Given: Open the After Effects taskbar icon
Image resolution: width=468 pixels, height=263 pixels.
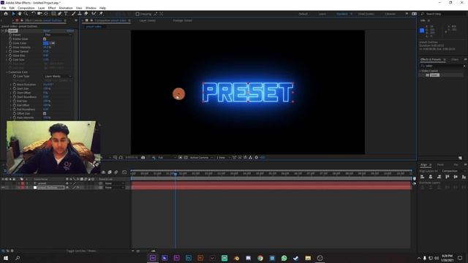Looking at the screenshot, I should (x=153, y=258).
